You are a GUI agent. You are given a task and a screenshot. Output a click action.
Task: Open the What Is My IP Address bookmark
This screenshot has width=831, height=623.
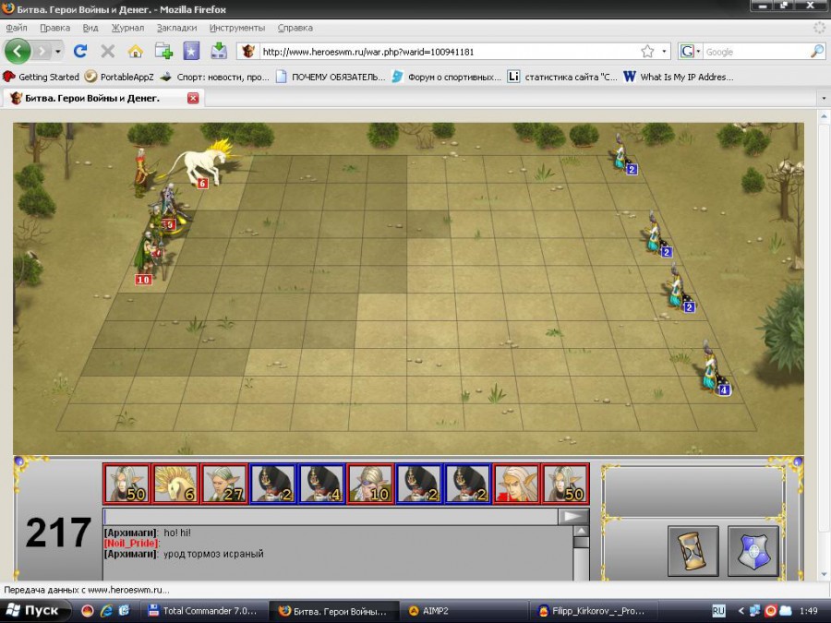[679, 77]
